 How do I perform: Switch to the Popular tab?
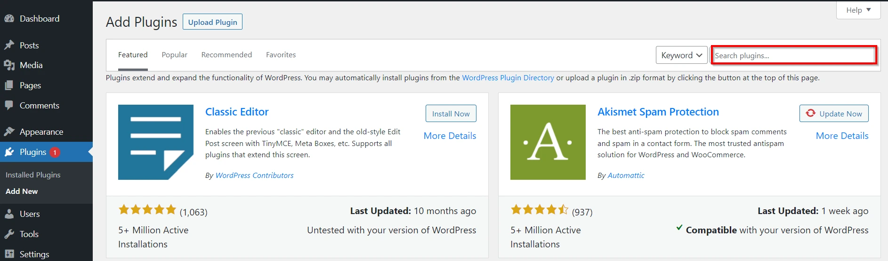[174, 55]
